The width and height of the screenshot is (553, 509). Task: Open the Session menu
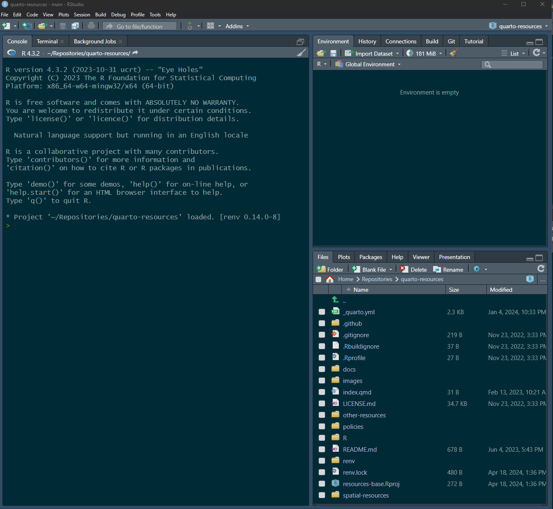coord(82,15)
